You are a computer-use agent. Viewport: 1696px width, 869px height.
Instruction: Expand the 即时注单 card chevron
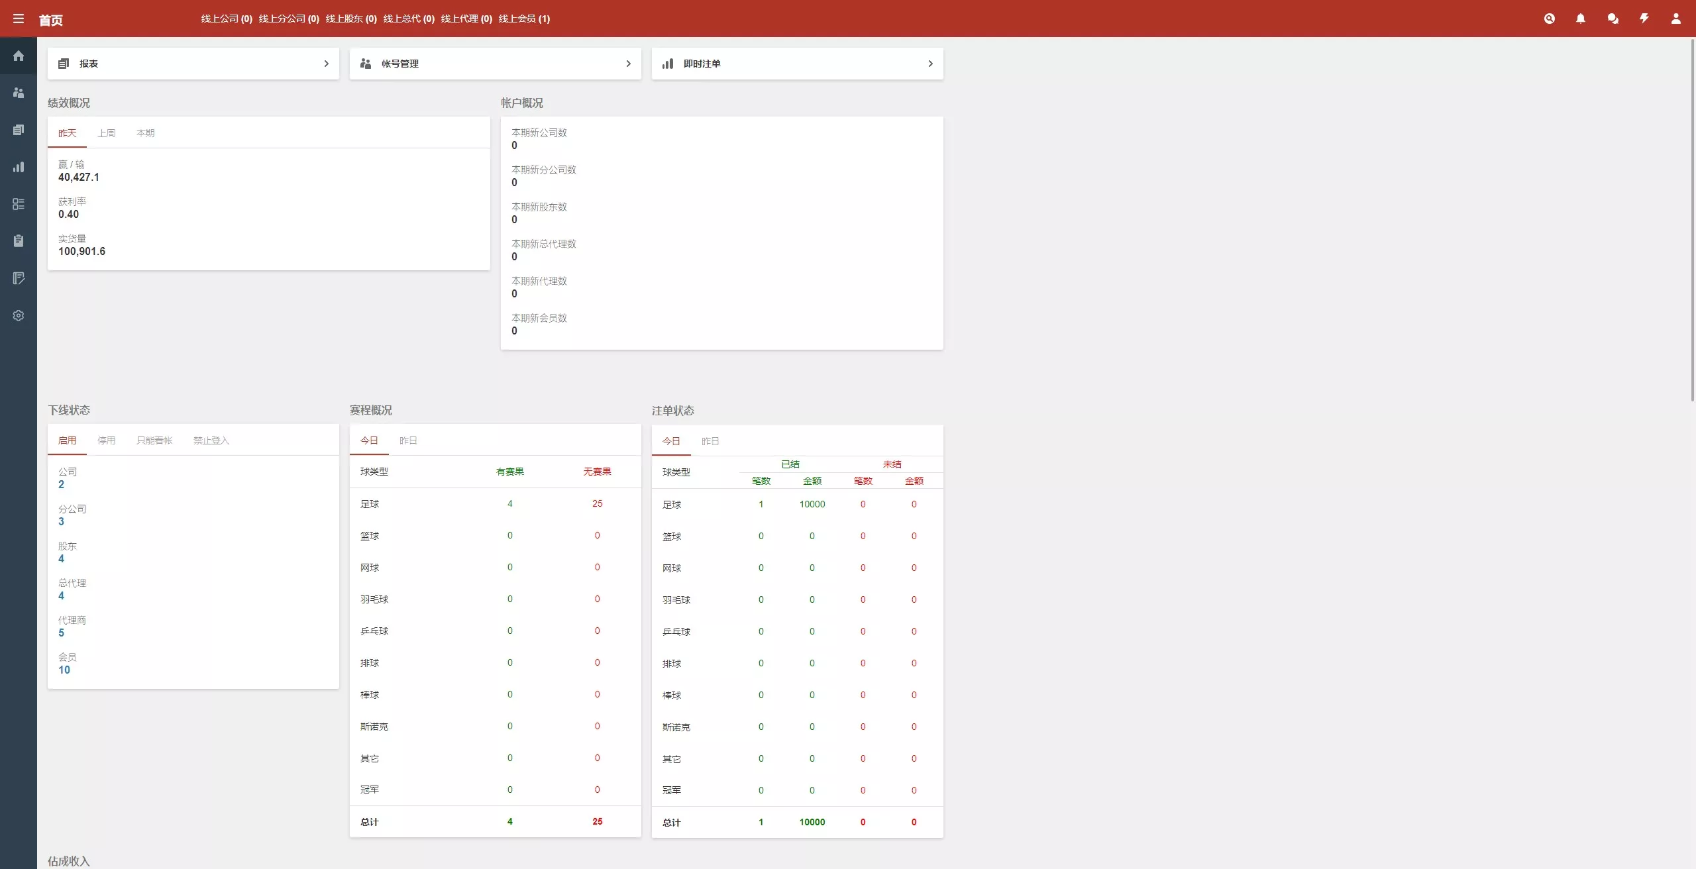(x=930, y=64)
